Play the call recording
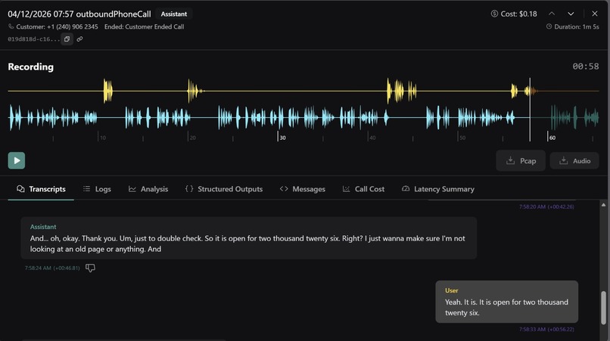The width and height of the screenshot is (610, 341). [x=17, y=160]
